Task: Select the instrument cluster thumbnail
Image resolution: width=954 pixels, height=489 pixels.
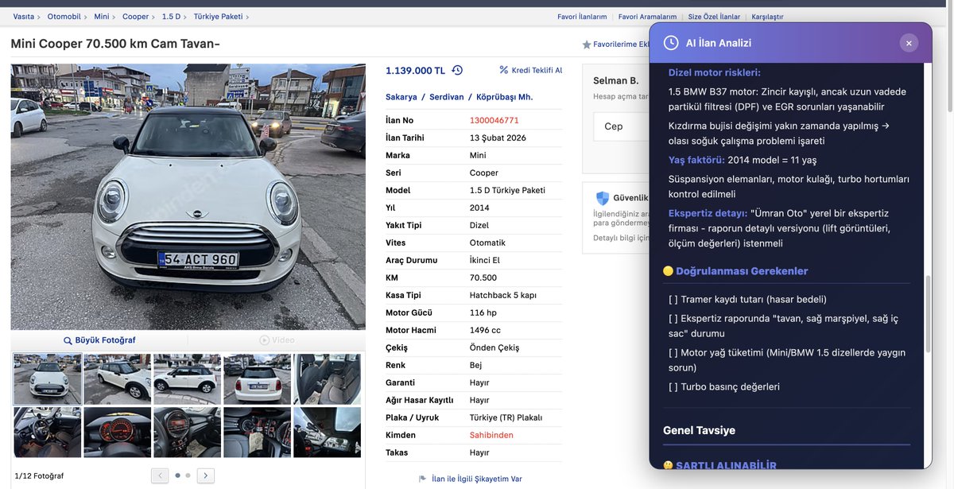Action: pos(118,433)
